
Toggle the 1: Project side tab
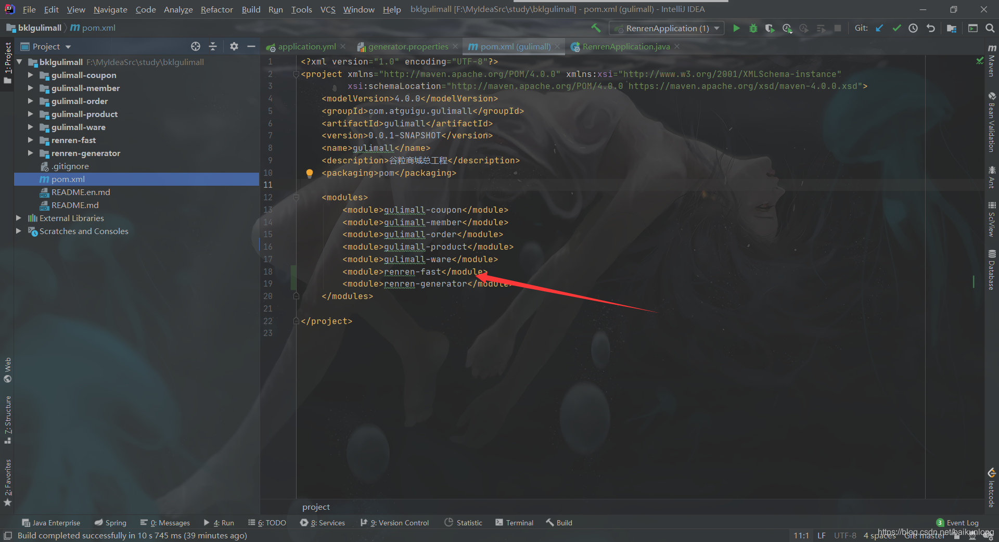coord(7,63)
